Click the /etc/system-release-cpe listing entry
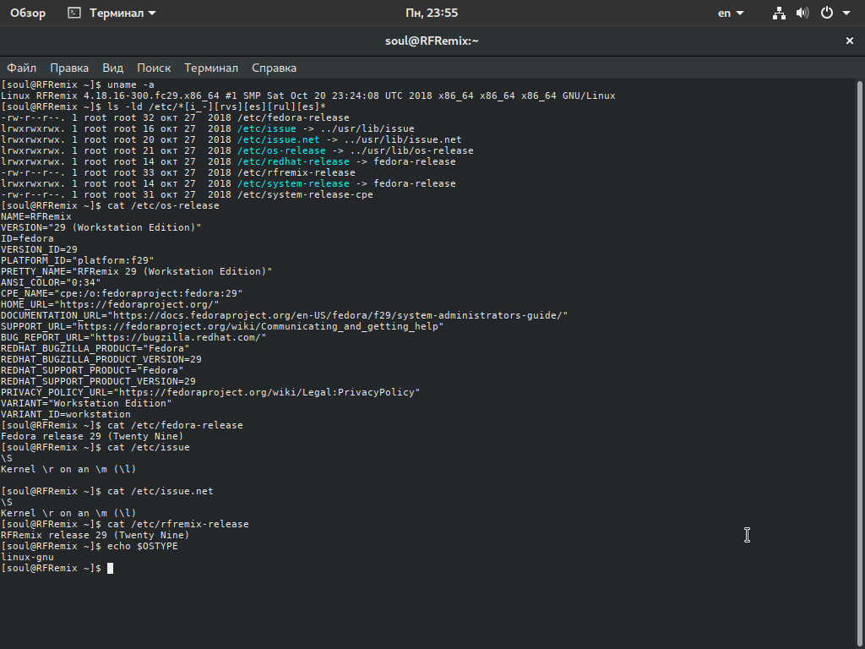Viewport: 865px width, 649px height. coord(305,195)
